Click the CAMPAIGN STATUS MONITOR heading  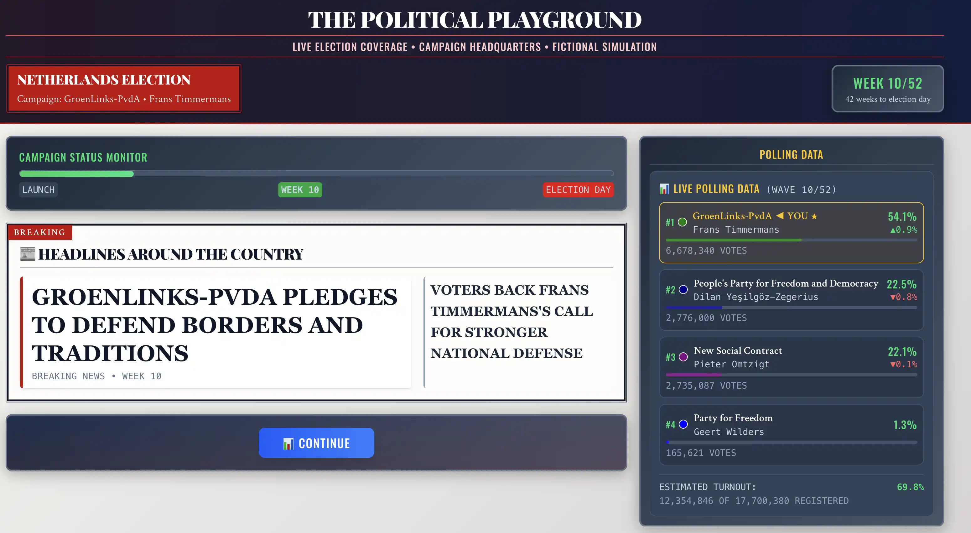pos(83,157)
